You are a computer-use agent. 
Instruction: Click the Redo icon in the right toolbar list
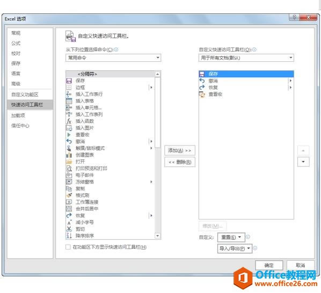[x=202, y=87]
